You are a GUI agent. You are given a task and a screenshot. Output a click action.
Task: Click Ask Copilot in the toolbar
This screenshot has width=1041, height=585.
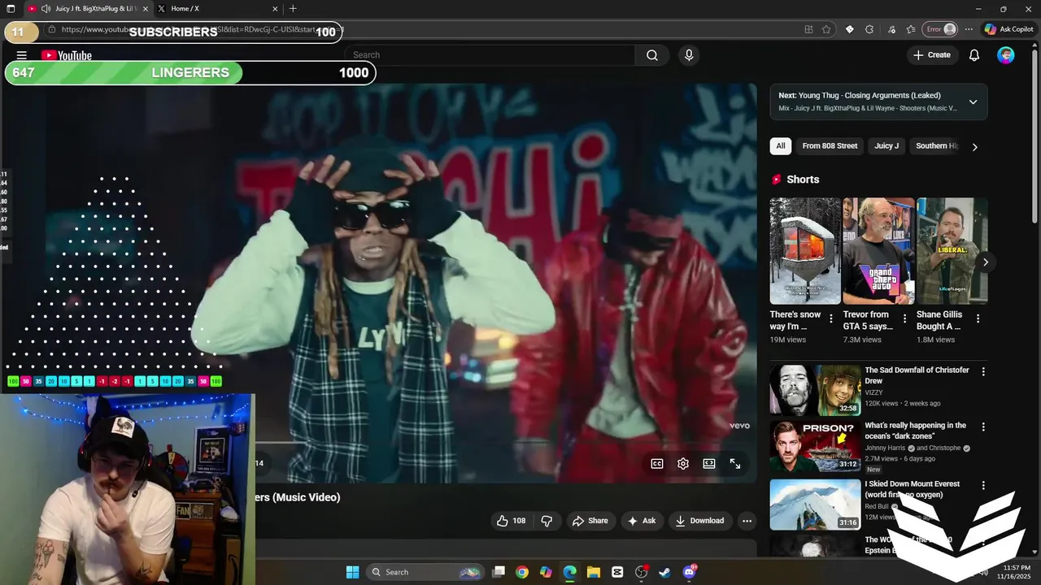pos(1008,29)
